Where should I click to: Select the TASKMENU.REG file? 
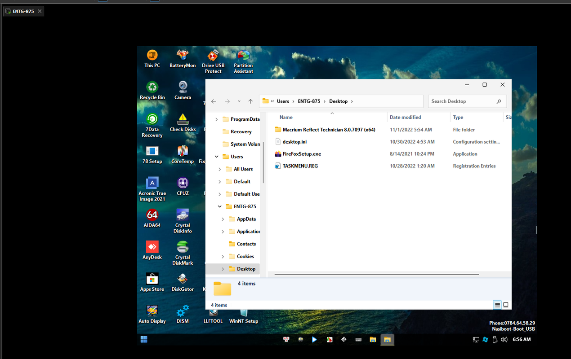296,166
